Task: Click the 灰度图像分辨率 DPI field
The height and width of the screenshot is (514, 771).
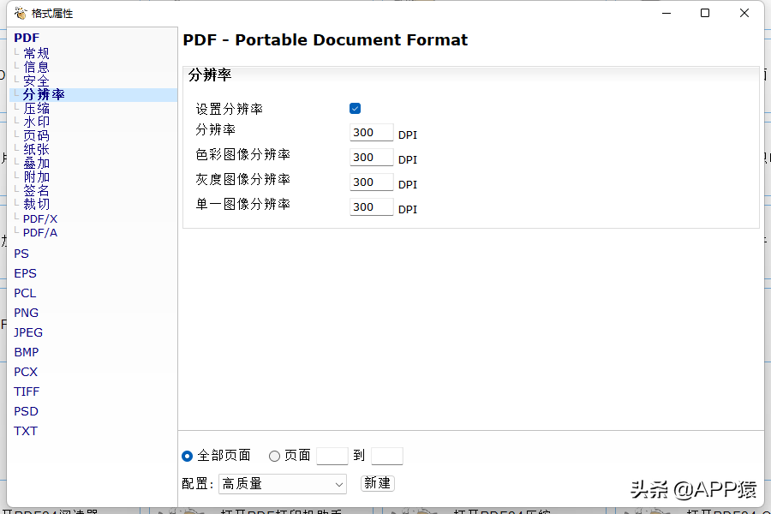Action: pyautogui.click(x=371, y=182)
